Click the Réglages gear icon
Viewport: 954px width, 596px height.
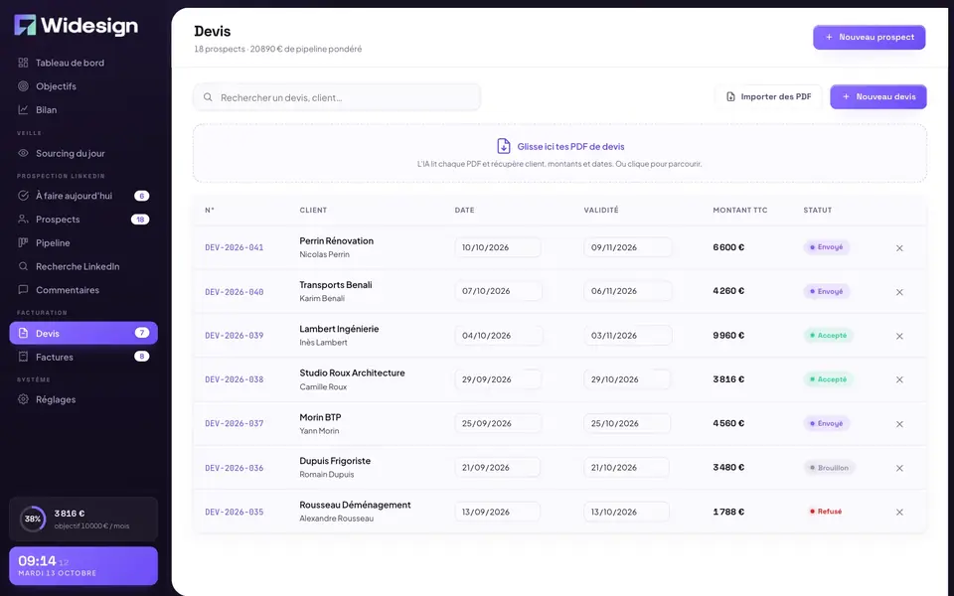(x=23, y=399)
